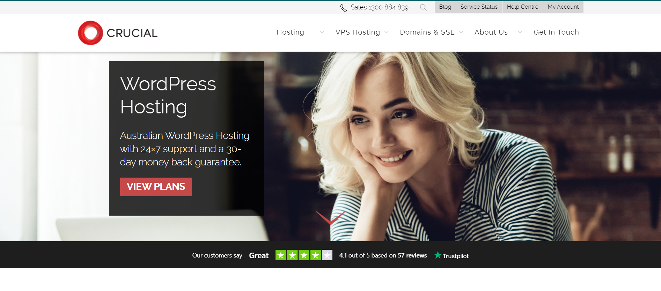661x291 pixels.
Task: Expand the Hosting menu chevron
Action: [322, 32]
